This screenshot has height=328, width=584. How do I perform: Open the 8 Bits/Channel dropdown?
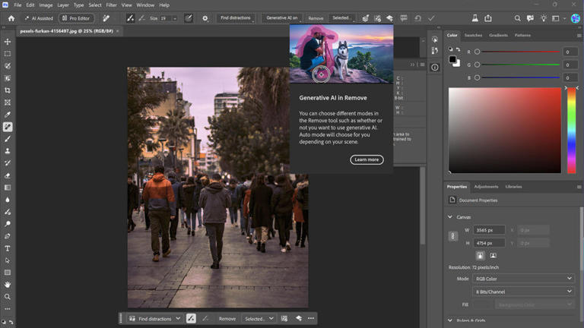tap(523, 292)
